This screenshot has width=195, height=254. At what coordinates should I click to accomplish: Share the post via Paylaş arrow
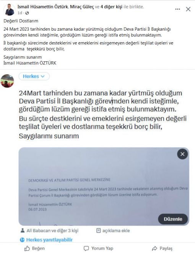point(162,248)
